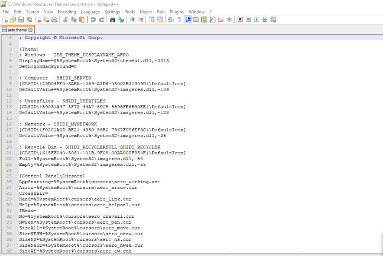Start macro recording with red dot icon
The image size is (383, 256).
click(x=240, y=20)
